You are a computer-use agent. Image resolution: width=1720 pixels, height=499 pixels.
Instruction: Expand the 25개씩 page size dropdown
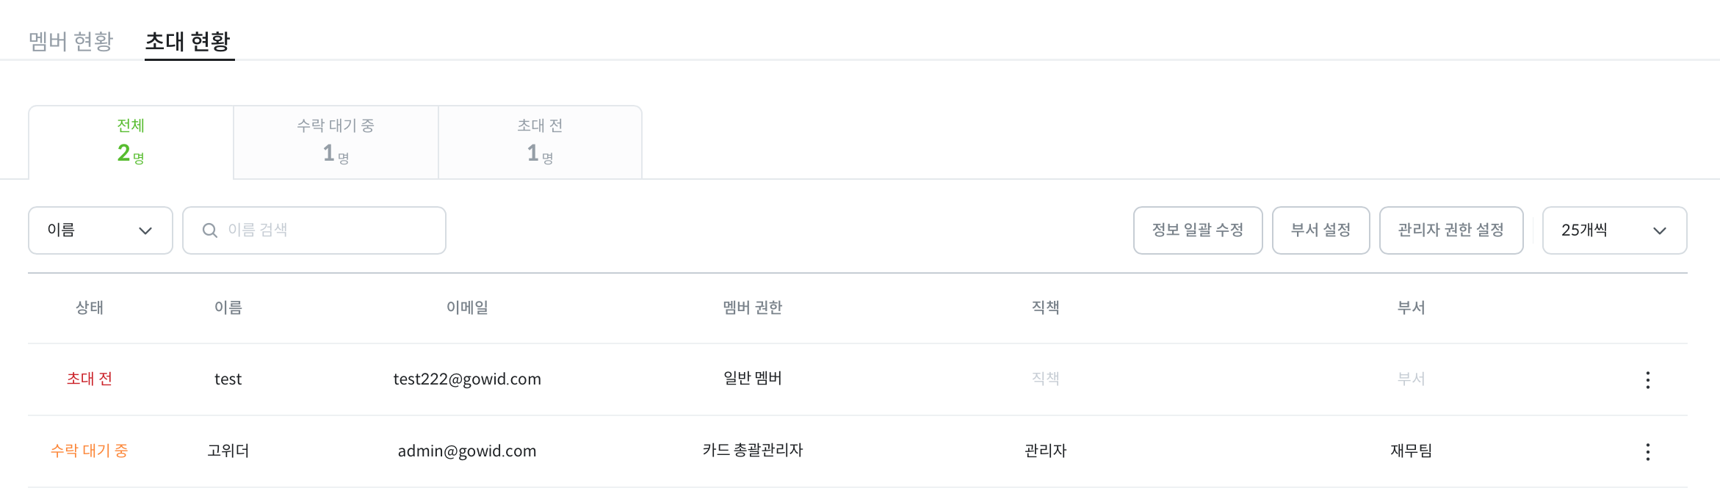(1614, 230)
